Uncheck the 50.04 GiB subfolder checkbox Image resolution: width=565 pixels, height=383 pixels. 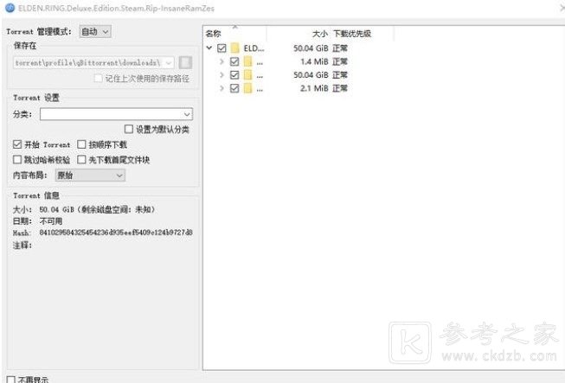pyautogui.click(x=234, y=75)
